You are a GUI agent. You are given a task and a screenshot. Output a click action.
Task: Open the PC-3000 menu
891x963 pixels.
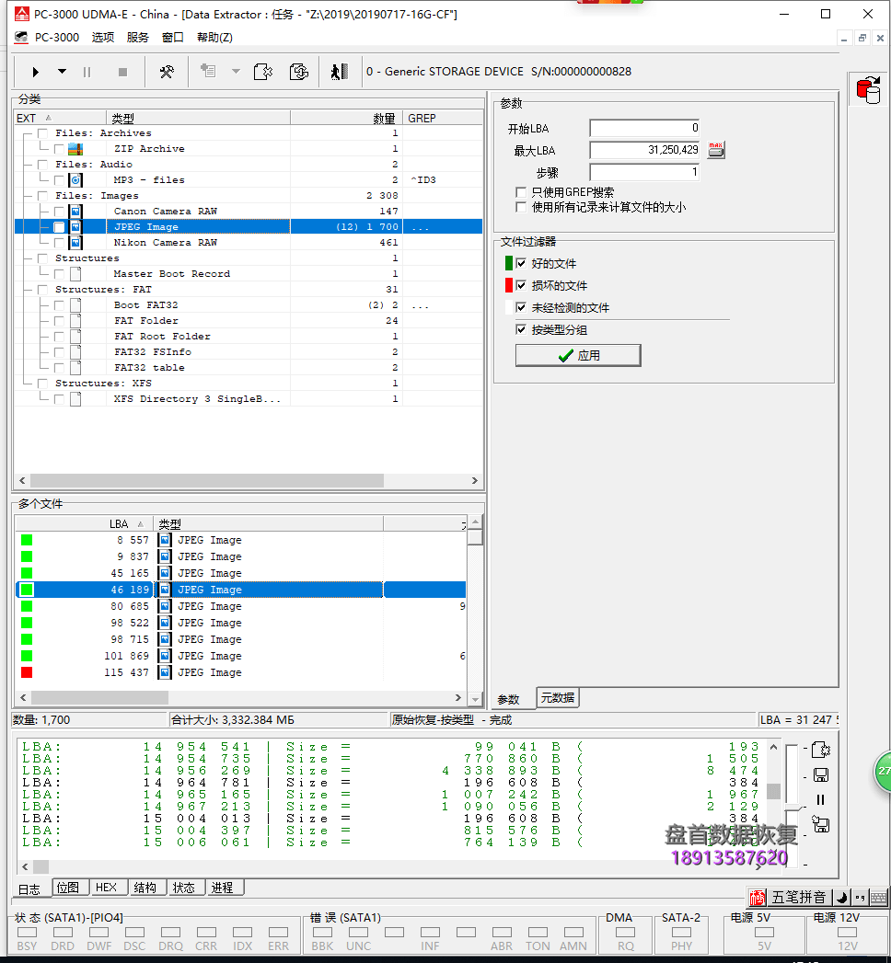tap(56, 38)
